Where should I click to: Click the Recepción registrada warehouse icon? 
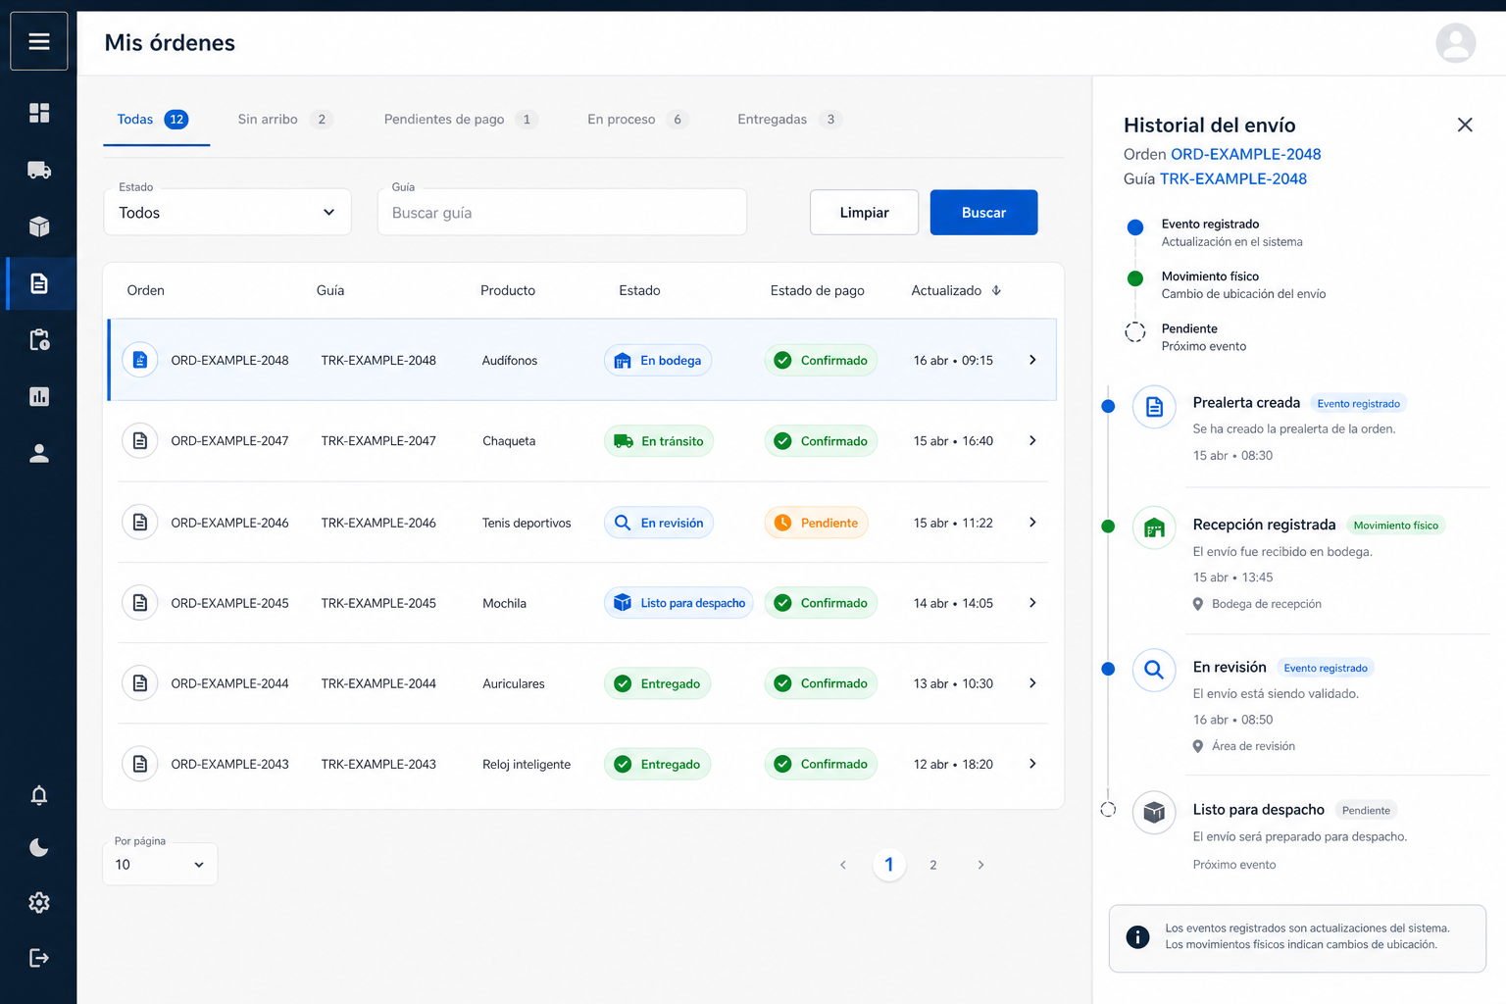pos(1154,527)
